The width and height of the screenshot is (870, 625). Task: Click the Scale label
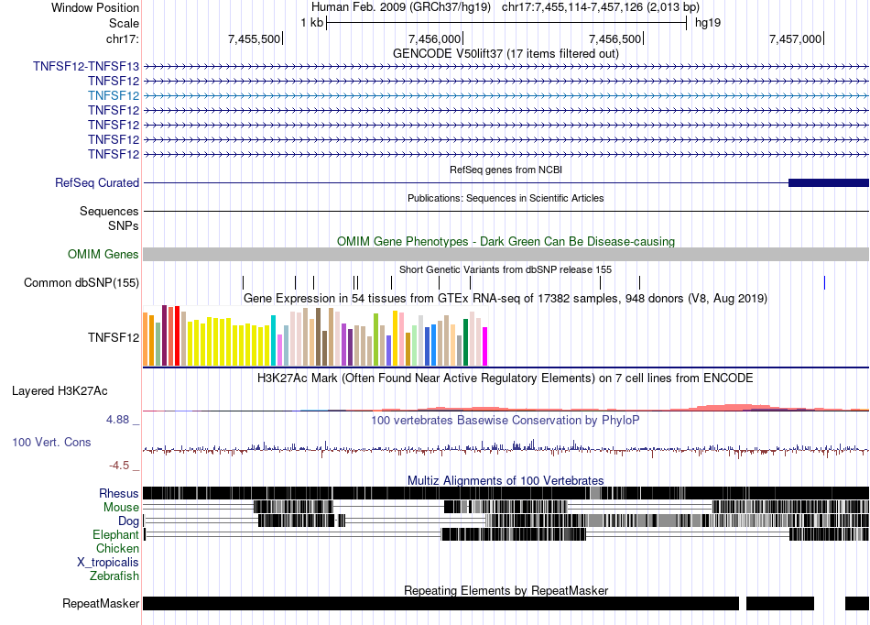(124, 23)
